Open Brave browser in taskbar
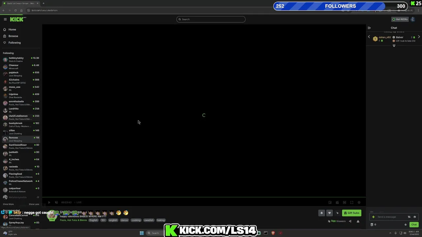 click(273, 233)
